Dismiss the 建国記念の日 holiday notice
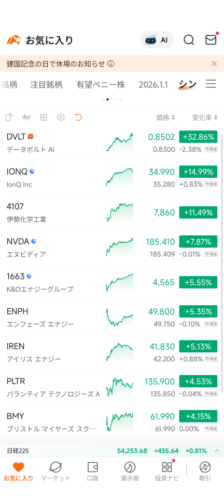224x499 pixels. (x=214, y=64)
